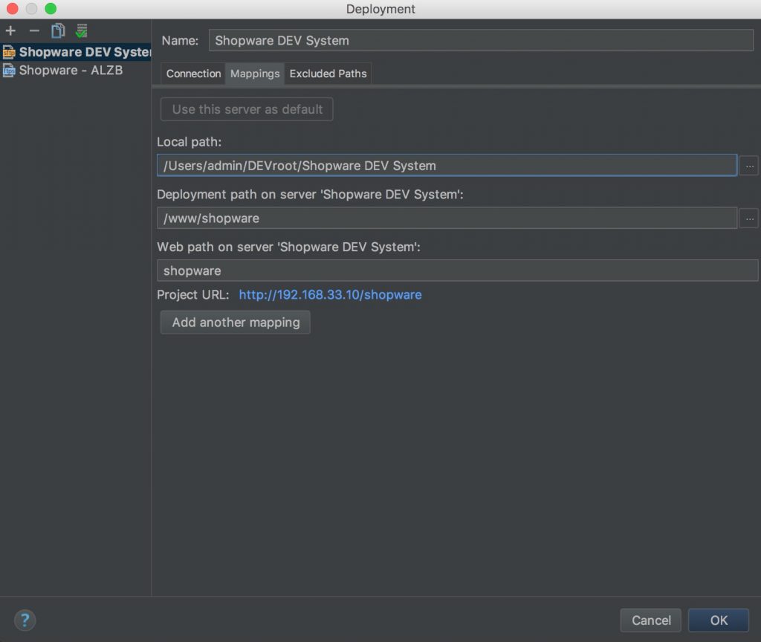
Task: Duplicate the selected server configuration
Action: (x=57, y=30)
